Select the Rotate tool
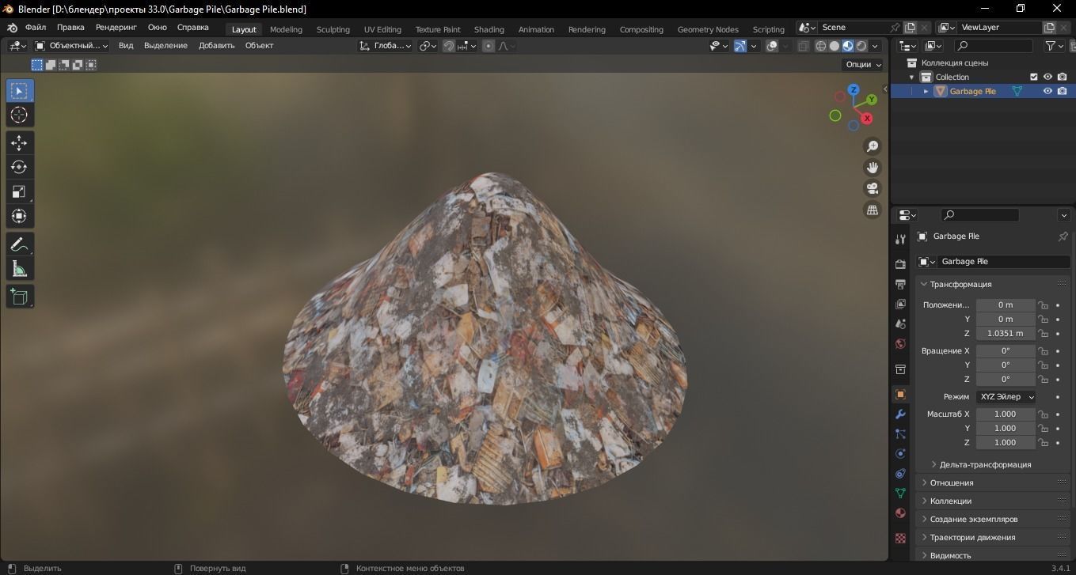1076x575 pixels. [20, 167]
